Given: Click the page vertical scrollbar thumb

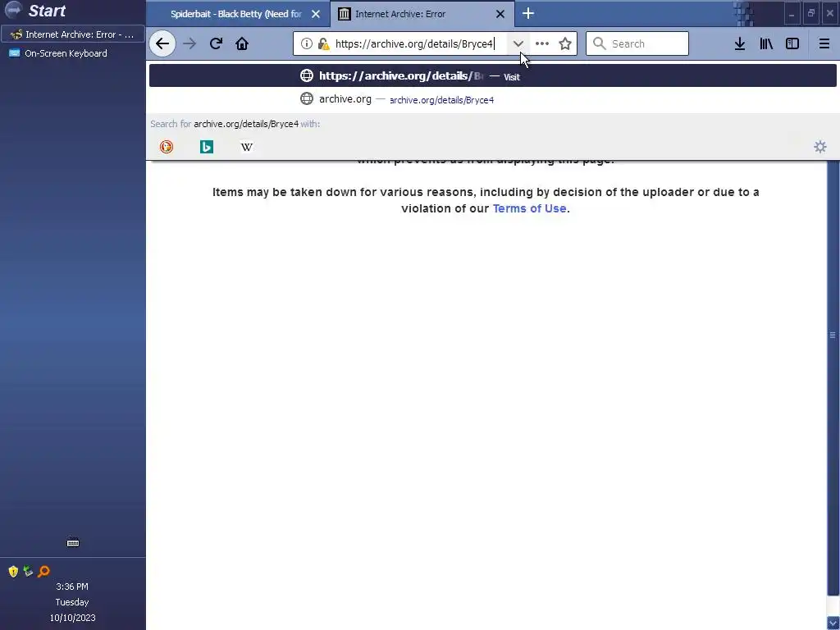Looking at the screenshot, I should (x=833, y=335).
